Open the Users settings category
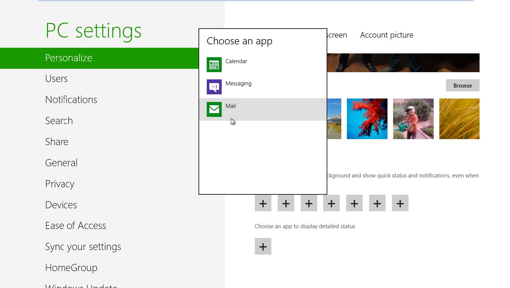The image size is (510, 288). point(56,79)
